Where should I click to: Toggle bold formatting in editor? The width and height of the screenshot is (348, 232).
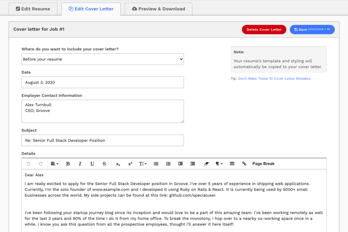[68, 164]
